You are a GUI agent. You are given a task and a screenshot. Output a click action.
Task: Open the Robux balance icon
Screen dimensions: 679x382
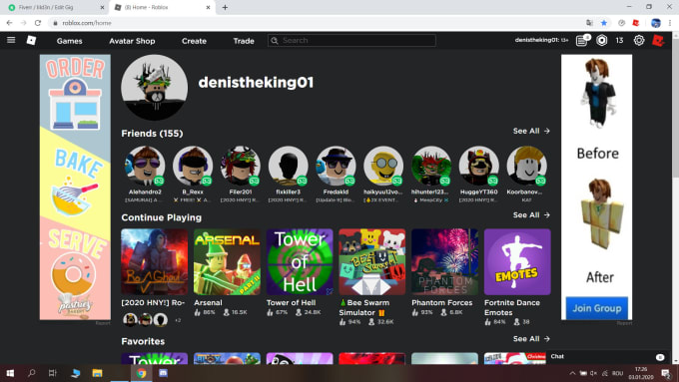[602, 40]
